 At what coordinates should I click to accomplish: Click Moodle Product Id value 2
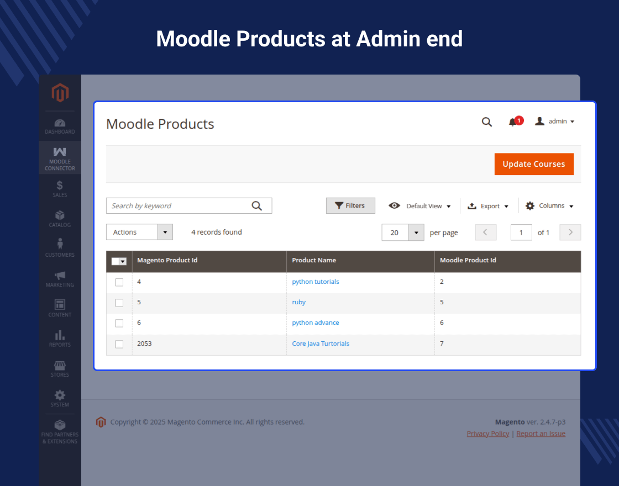coord(442,282)
